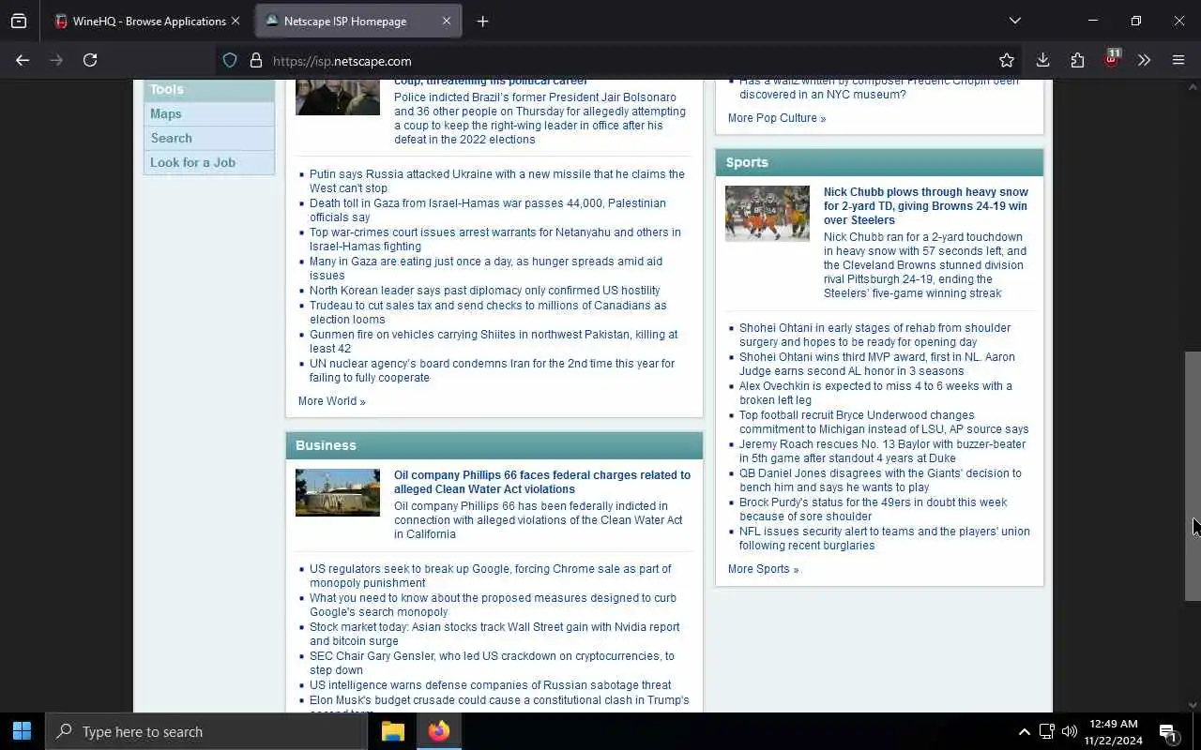Open network status tray icon
The height and width of the screenshot is (750, 1201).
[x=1047, y=731]
